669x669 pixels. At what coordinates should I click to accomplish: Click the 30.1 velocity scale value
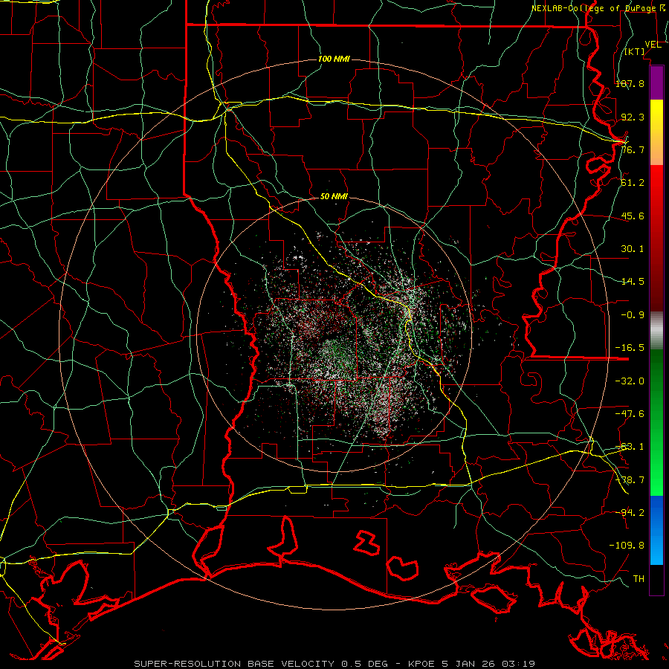(633, 249)
